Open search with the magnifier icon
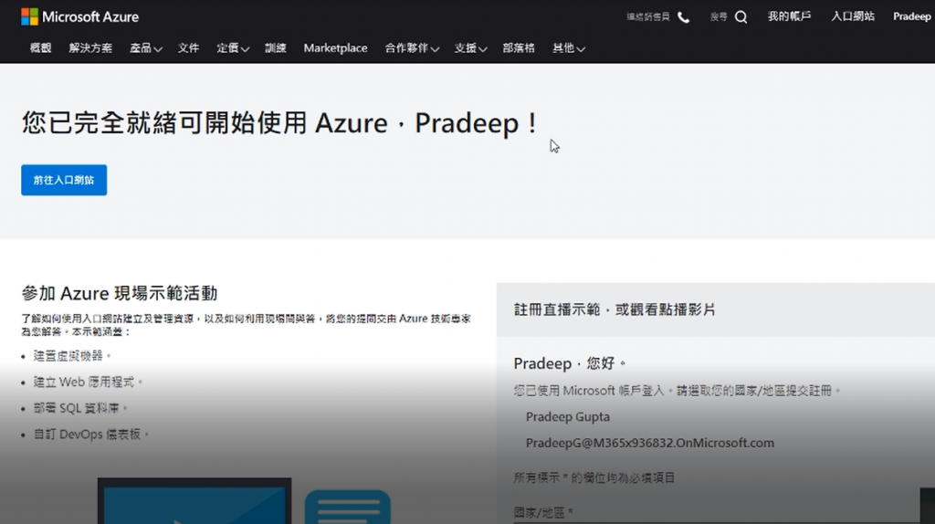Screen dimensions: 935x524 pyautogui.click(x=741, y=17)
